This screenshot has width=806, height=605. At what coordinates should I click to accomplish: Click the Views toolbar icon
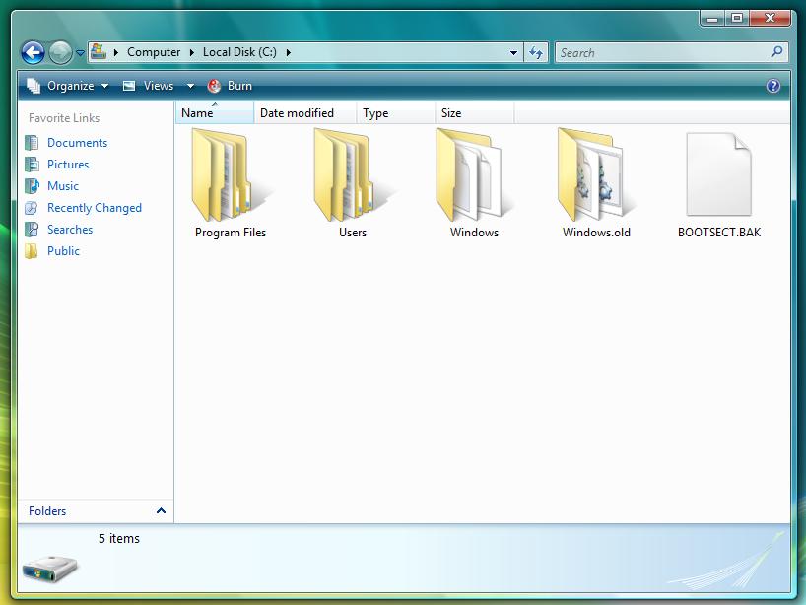[x=129, y=86]
